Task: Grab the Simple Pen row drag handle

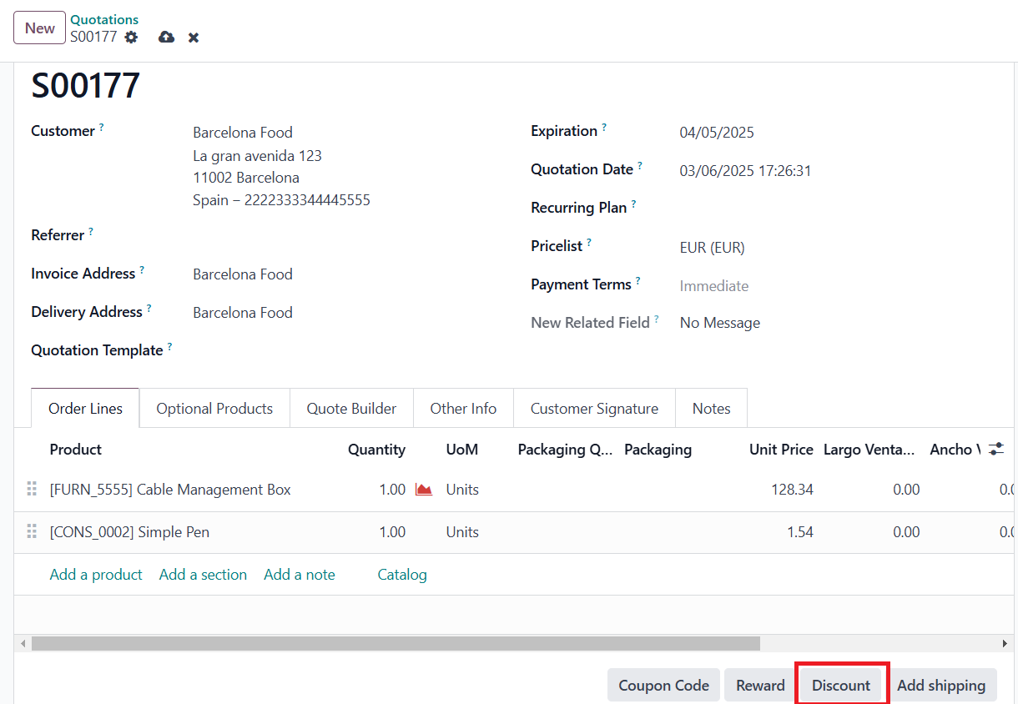Action: tap(33, 532)
